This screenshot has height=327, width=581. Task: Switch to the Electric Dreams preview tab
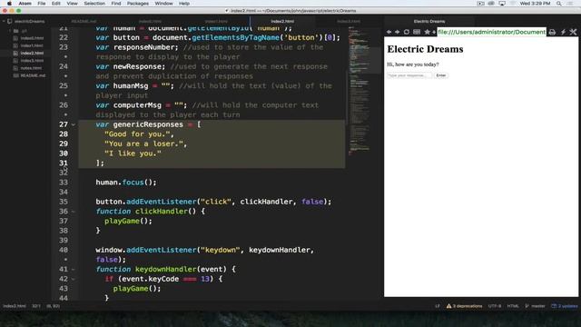429,22
